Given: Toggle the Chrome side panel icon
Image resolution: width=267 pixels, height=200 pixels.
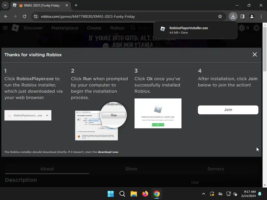Looking at the screenshot, I should coord(242,16).
